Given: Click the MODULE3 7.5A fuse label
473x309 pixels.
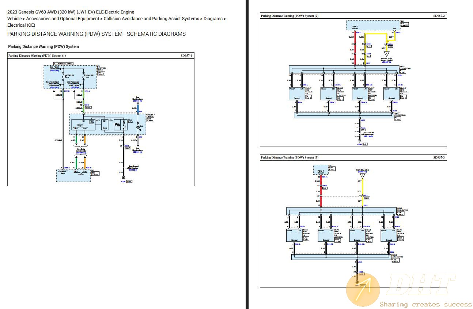Looking at the screenshot, I should click(69, 76).
